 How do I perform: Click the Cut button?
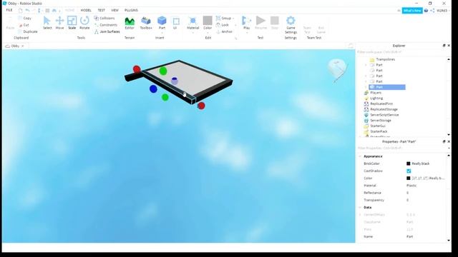(24, 25)
